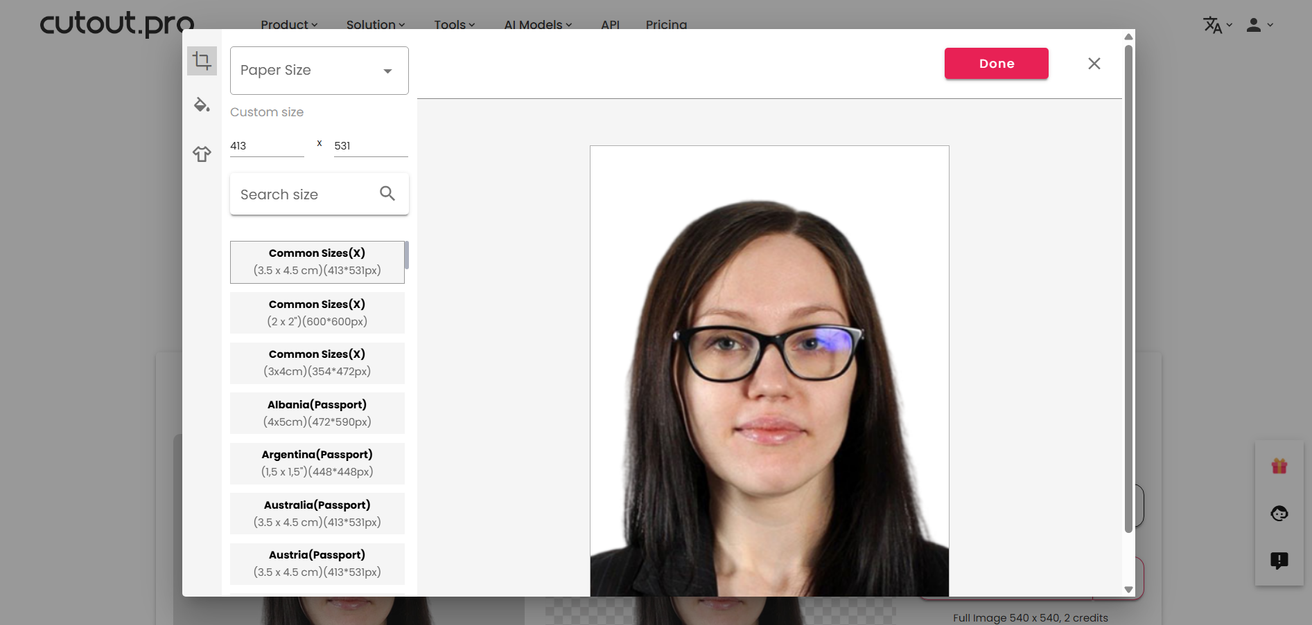Open the Pricing page
Screen dimensions: 1312x625
pyautogui.click(x=666, y=25)
